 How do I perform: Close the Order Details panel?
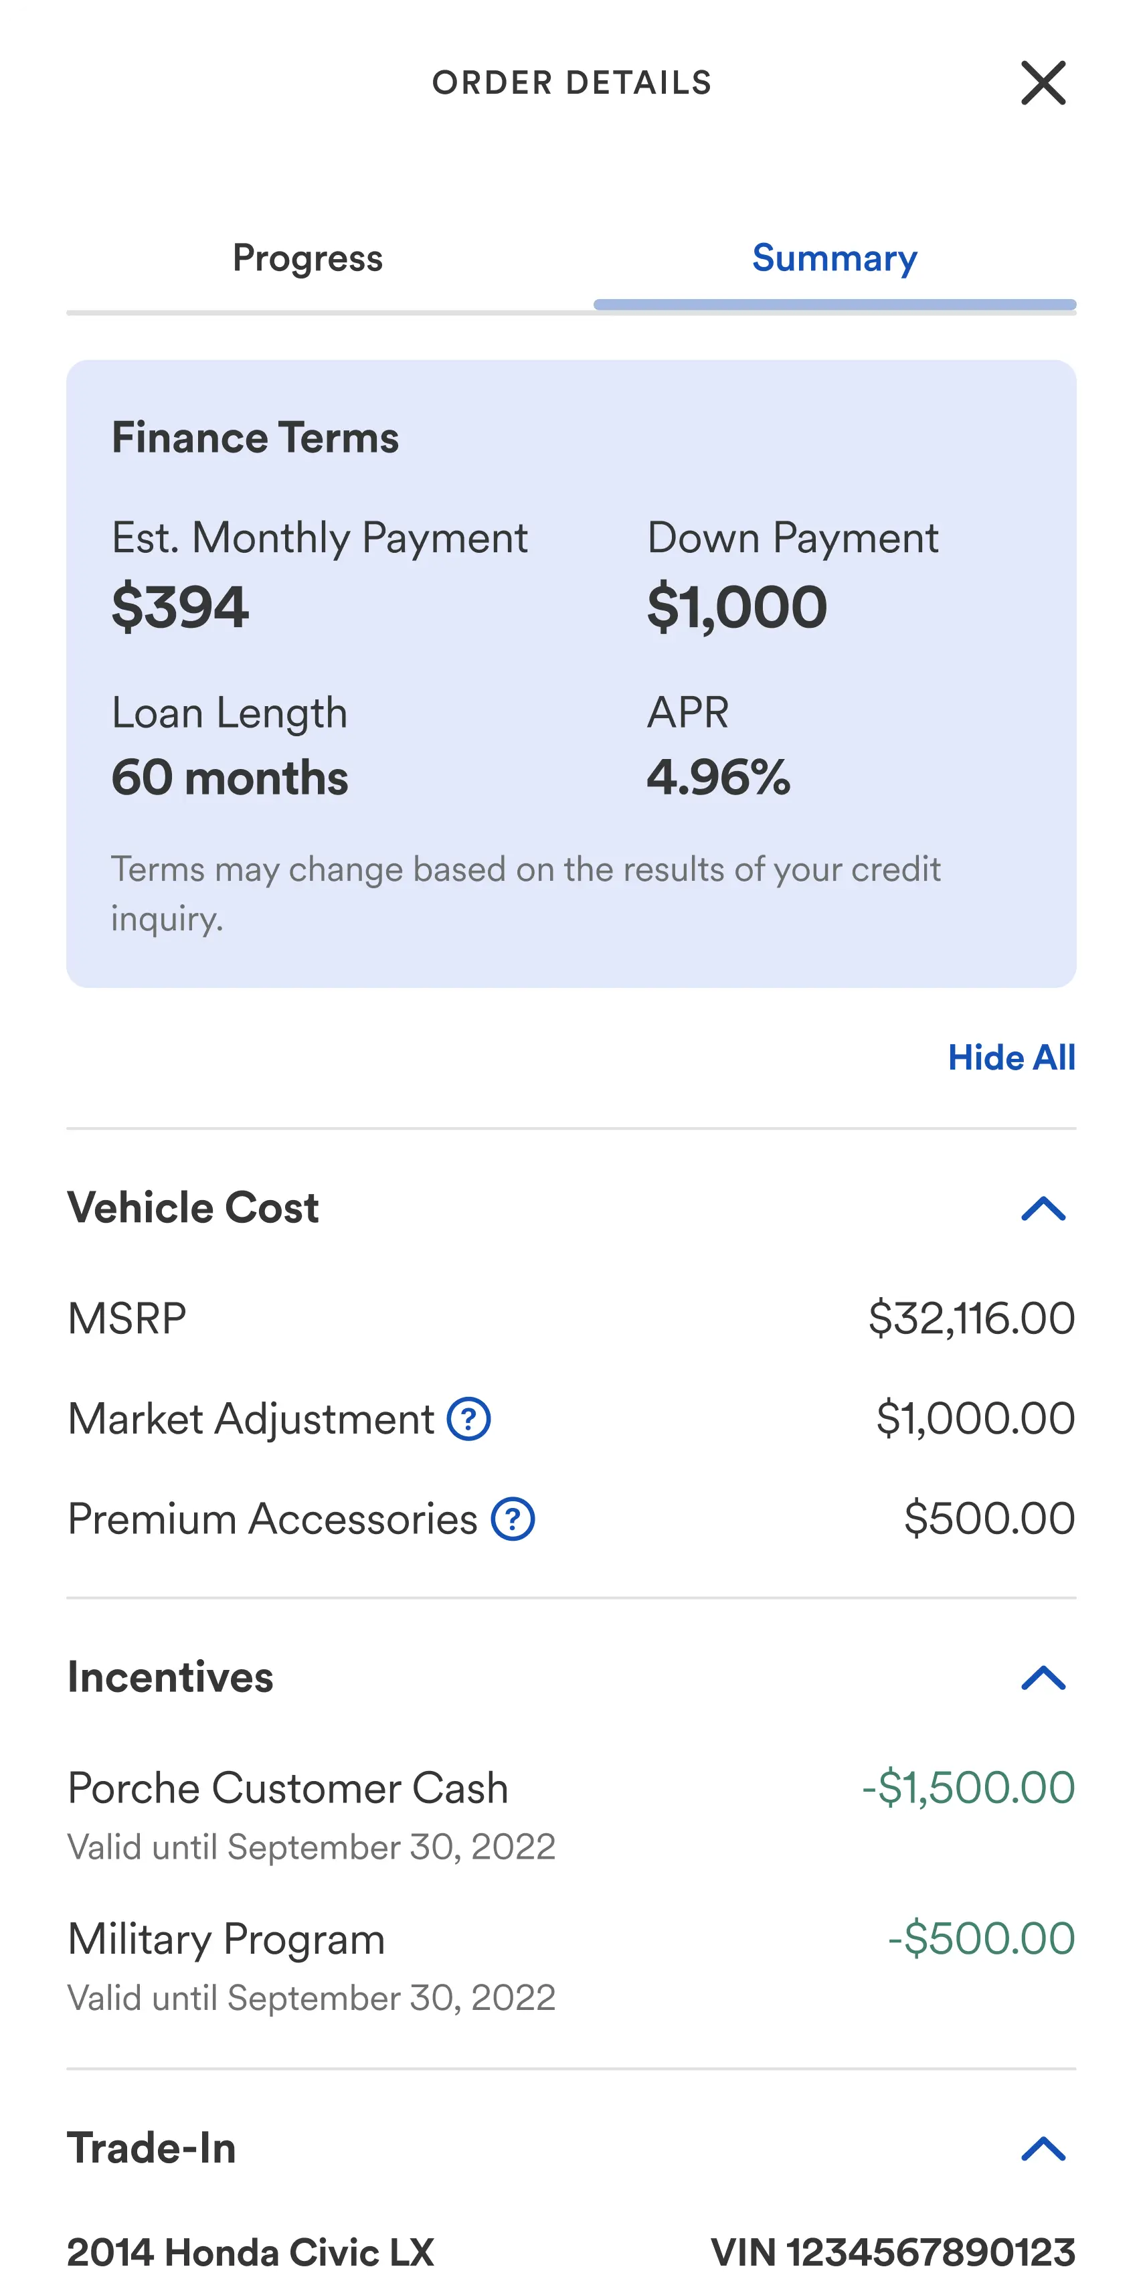(x=1043, y=83)
